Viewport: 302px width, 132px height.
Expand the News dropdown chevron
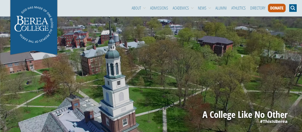point(209,8)
